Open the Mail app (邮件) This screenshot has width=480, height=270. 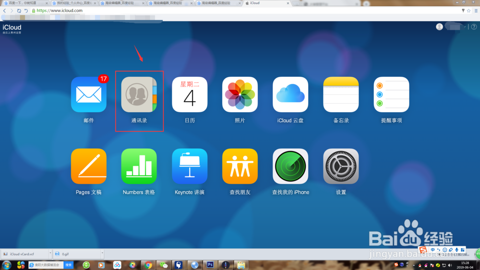point(89,94)
